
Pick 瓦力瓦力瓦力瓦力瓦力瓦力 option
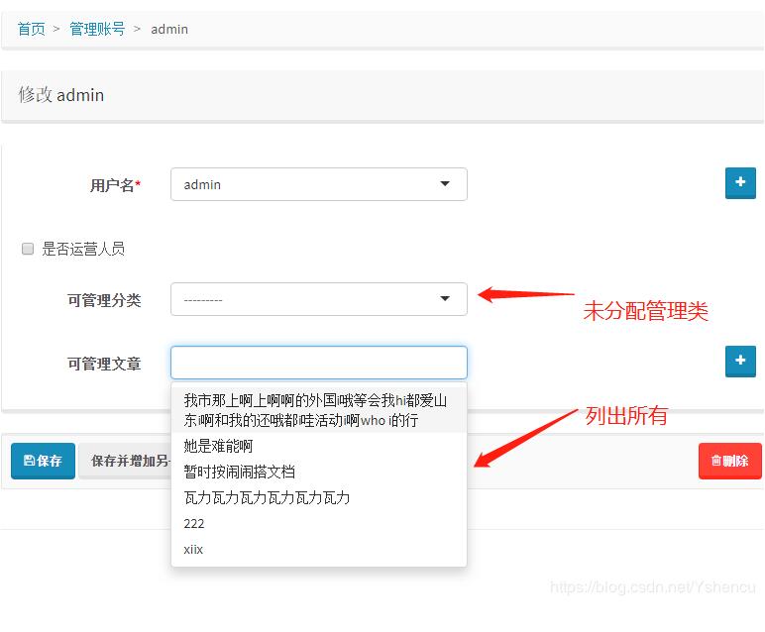pos(319,497)
